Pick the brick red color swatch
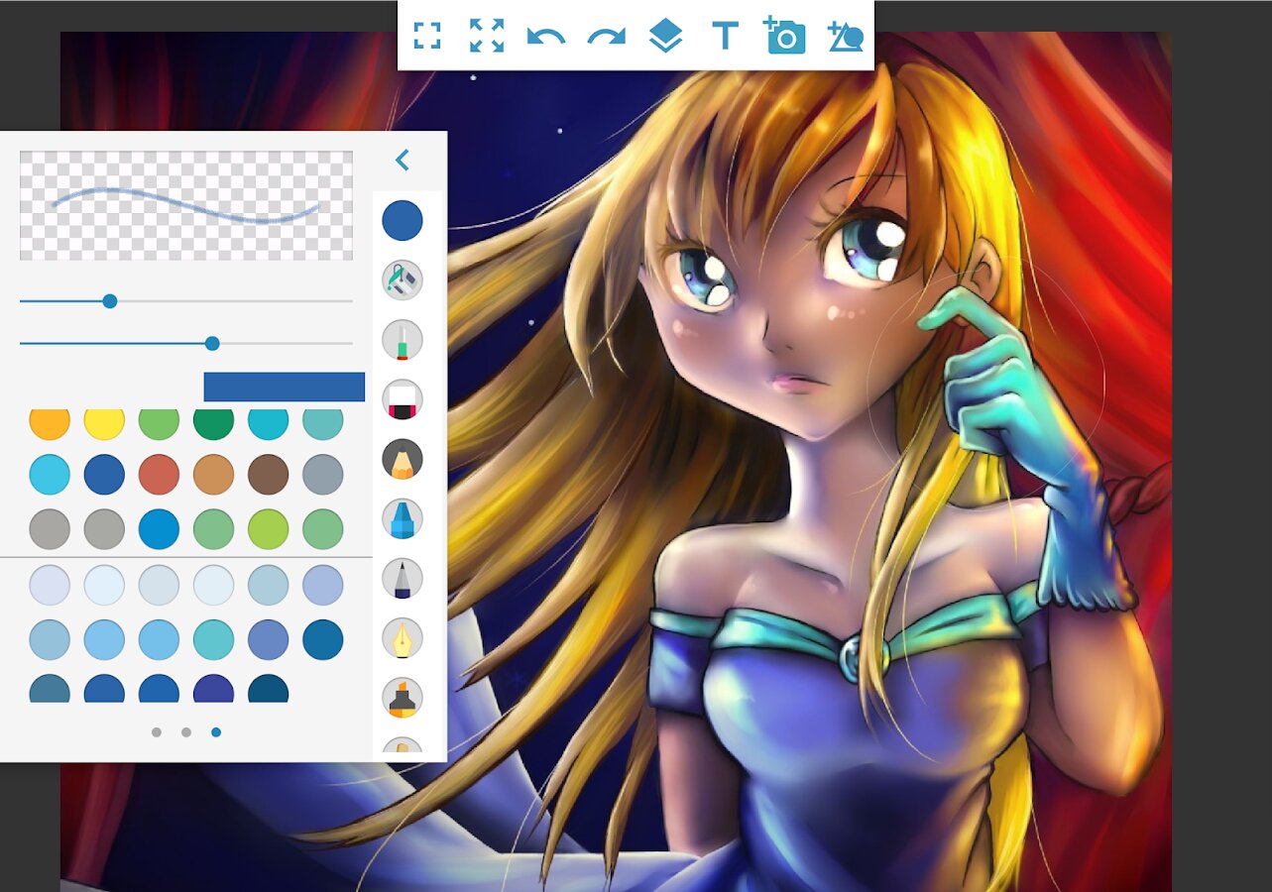Image resolution: width=1272 pixels, height=892 pixels. point(159,475)
